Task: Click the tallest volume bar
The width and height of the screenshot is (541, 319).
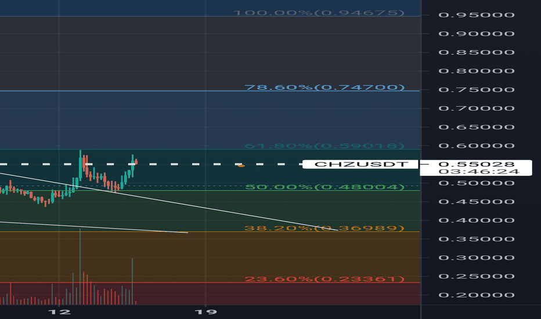Action: (x=80, y=266)
